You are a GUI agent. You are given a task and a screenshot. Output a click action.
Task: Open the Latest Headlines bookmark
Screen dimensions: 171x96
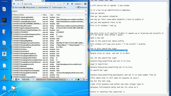click(x=42, y=7)
